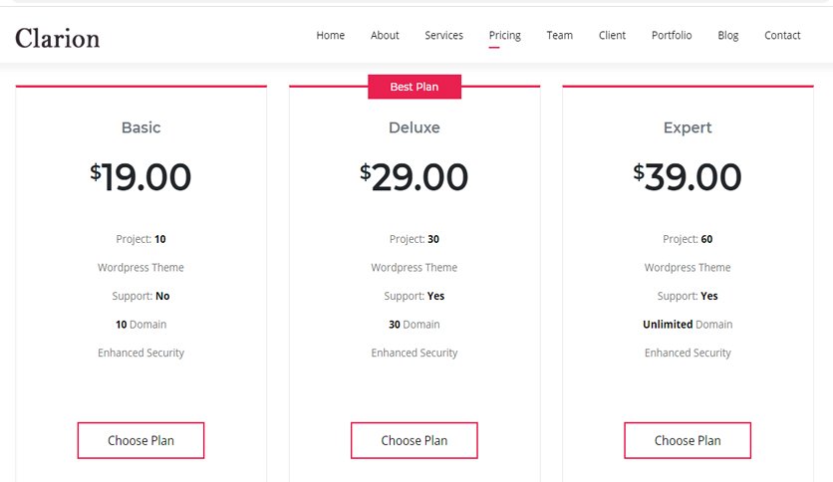
Task: Click the Basic plan title
Action: [x=140, y=127]
